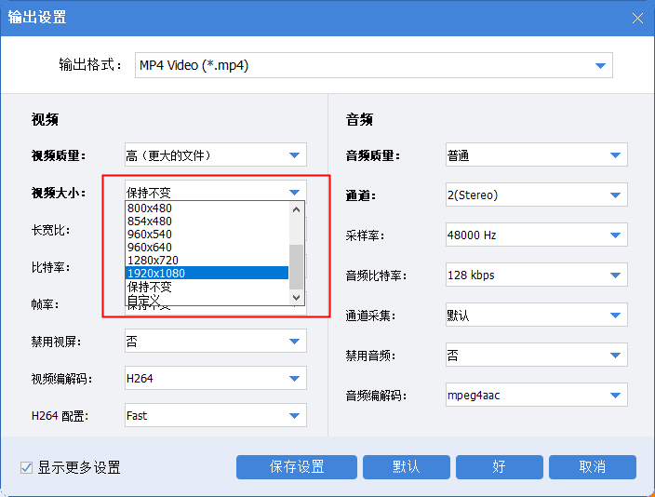Open the 通道 2(Stereo) dropdown
Image resolution: width=655 pixels, height=497 pixels.
tap(536, 195)
